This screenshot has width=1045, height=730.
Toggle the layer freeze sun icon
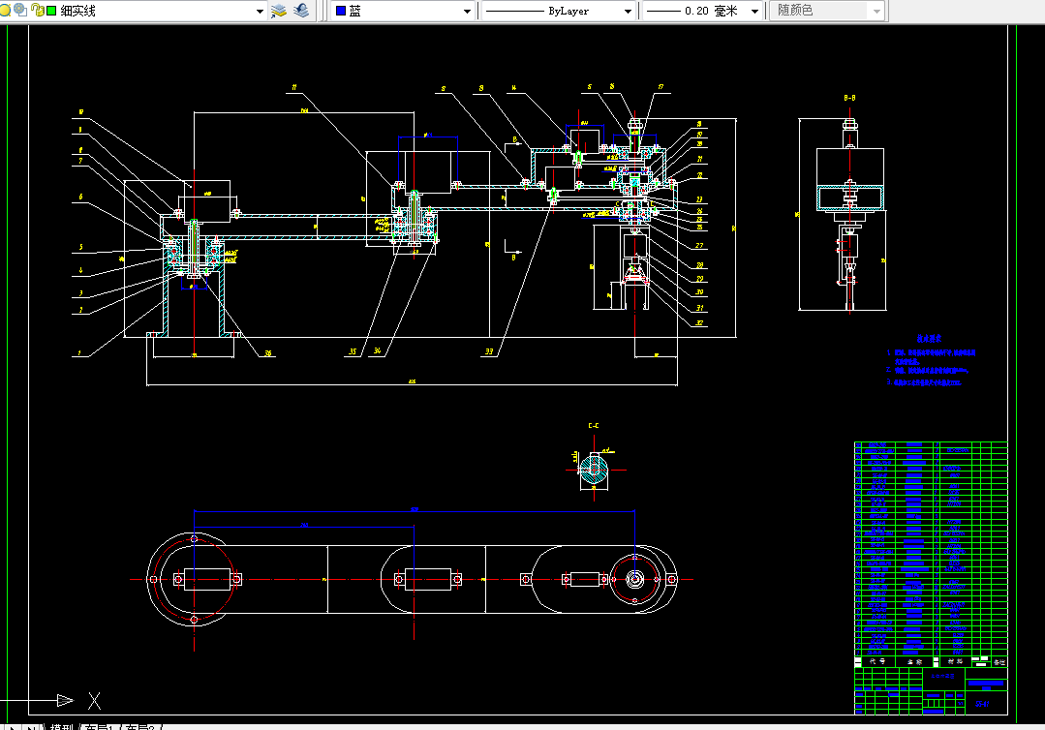19,11
